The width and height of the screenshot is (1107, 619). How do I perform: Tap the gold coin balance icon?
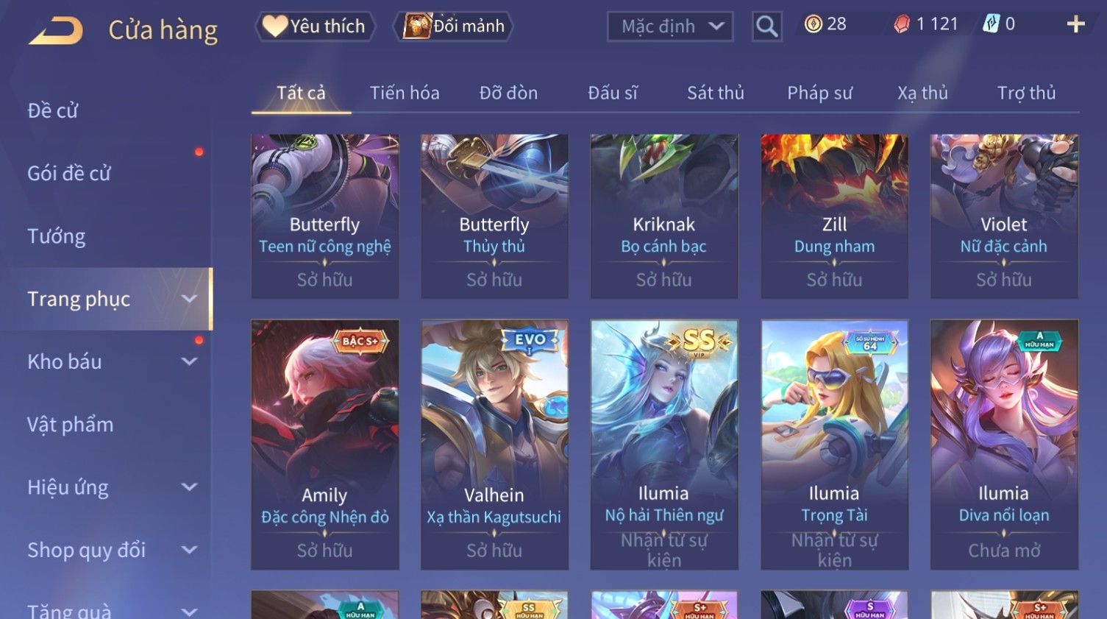coord(813,24)
